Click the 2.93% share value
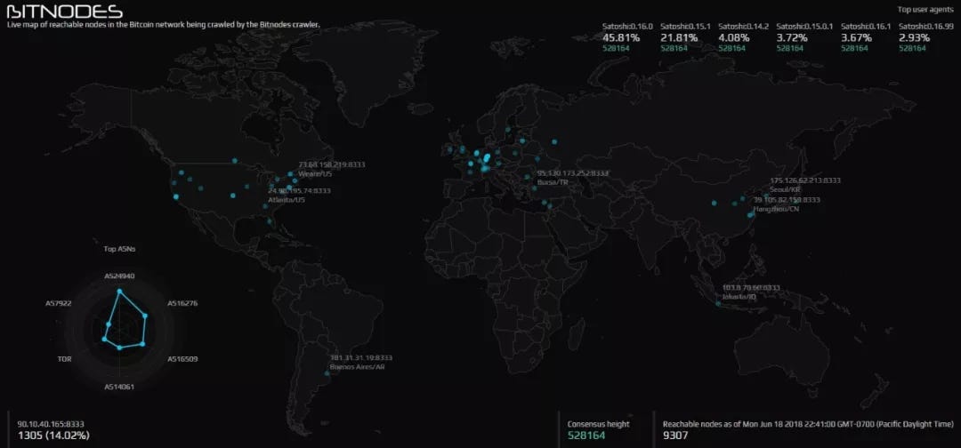Screen dimensions: 961x448 pos(914,38)
